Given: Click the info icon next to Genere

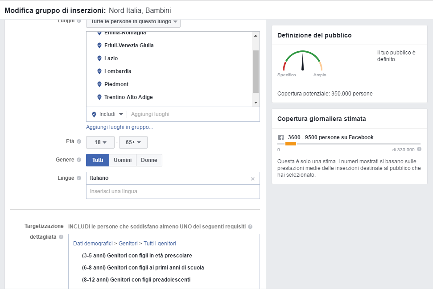Looking at the screenshot, I should [79, 160].
